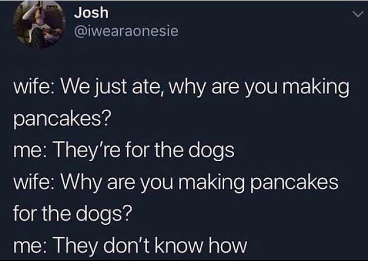The image size is (368, 265).
Task: Click the text 'for the dogs?'
Action: (x=71, y=214)
